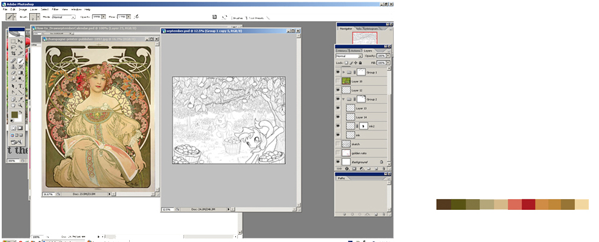Select the Path Selection arrow tool
The height and width of the screenshot is (242, 599).
(x=13, y=86)
